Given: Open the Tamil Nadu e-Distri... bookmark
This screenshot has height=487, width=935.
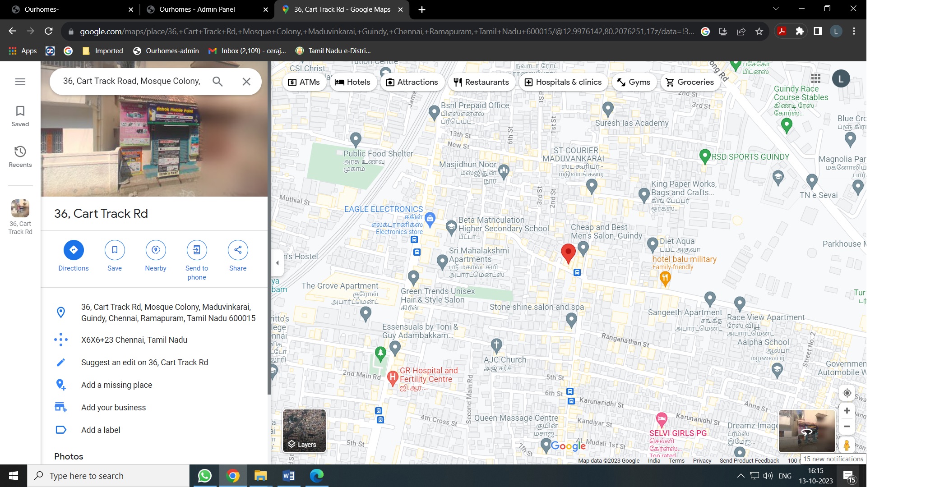Looking at the screenshot, I should pos(333,51).
